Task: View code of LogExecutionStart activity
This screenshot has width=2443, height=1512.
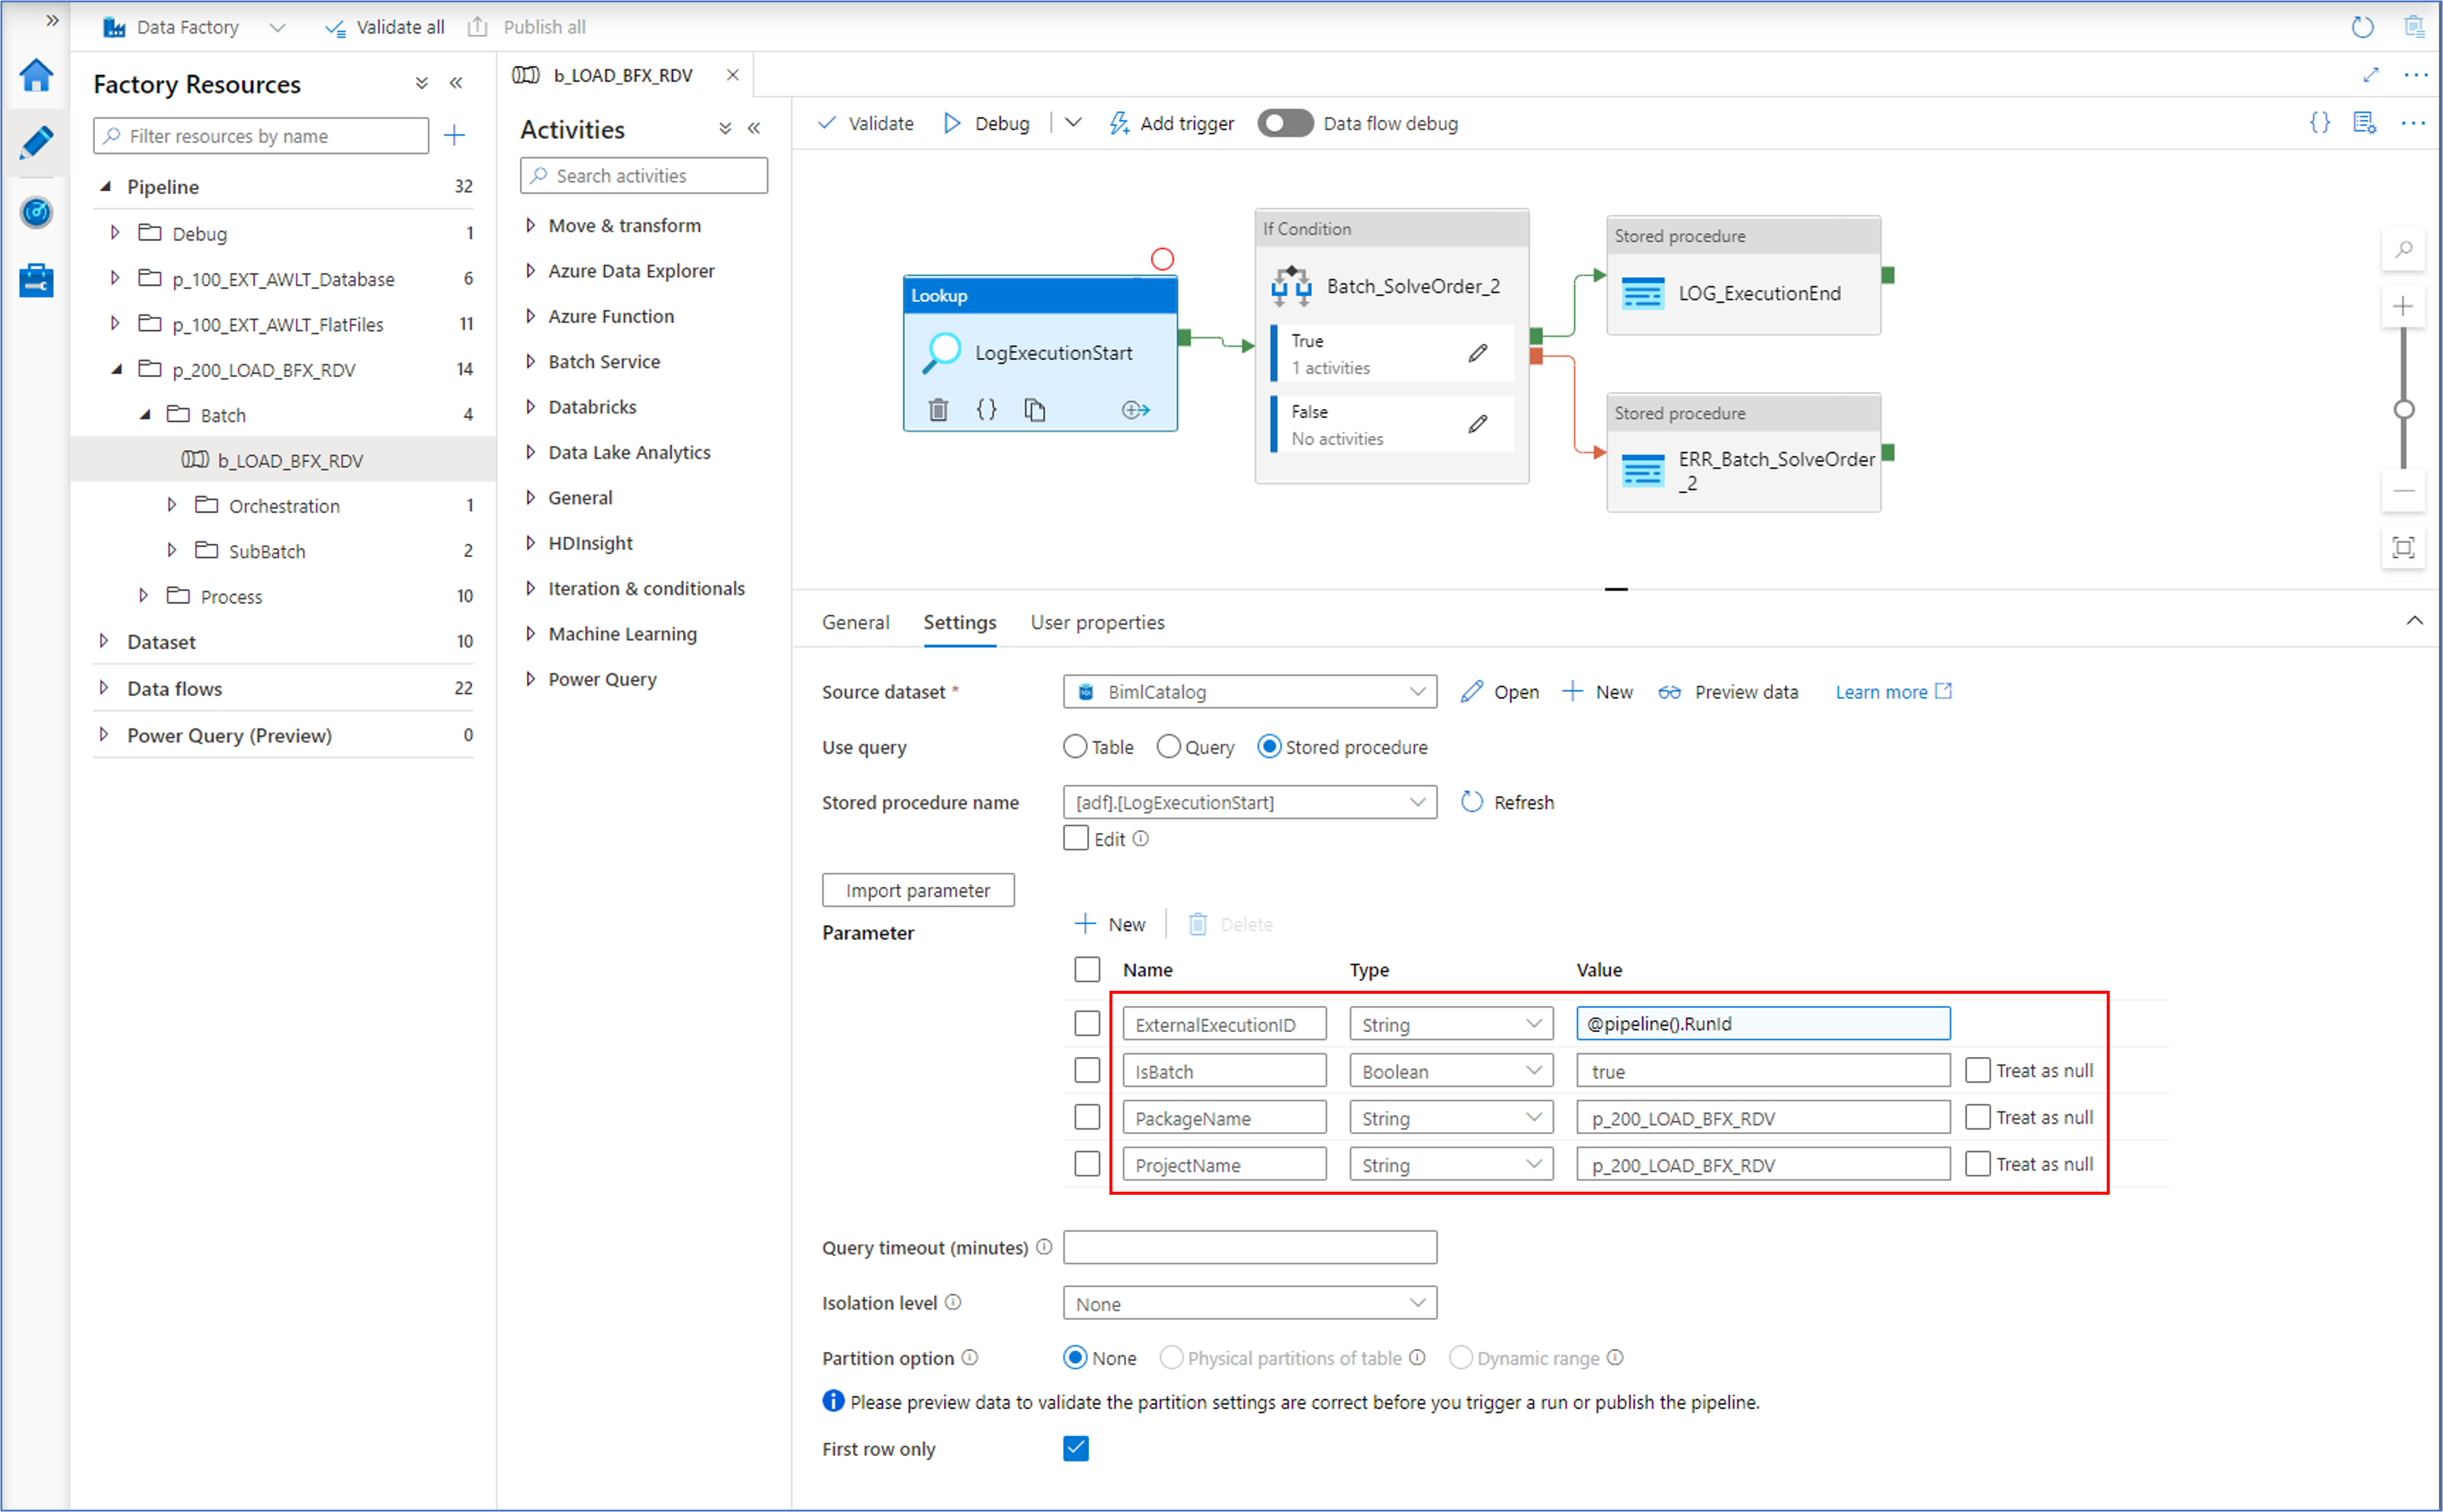Action: 986,409
